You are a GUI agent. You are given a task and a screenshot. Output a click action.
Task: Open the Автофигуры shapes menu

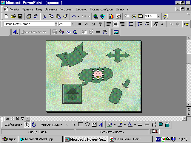[51, 125]
